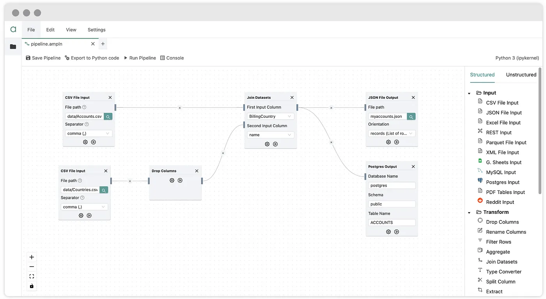
Task: Run the Join Datasets node play icon
Action: coord(275,144)
